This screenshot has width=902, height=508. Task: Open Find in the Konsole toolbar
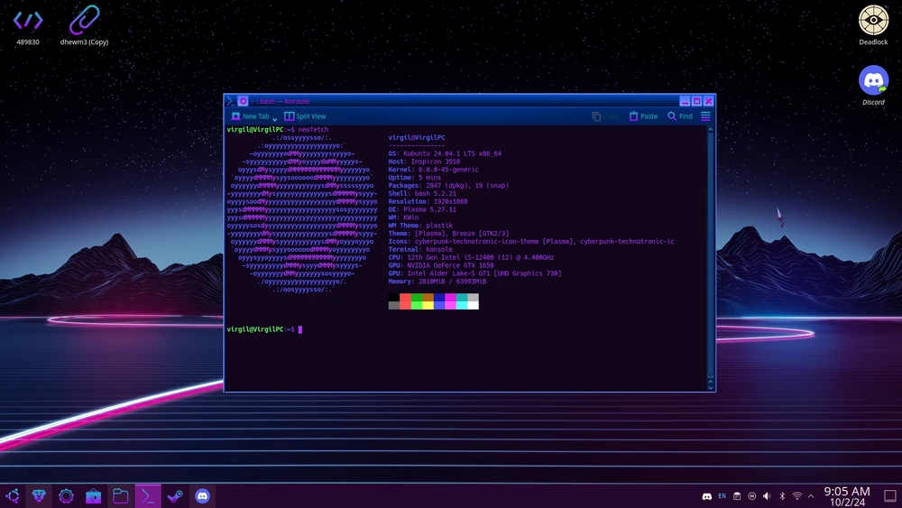click(680, 116)
